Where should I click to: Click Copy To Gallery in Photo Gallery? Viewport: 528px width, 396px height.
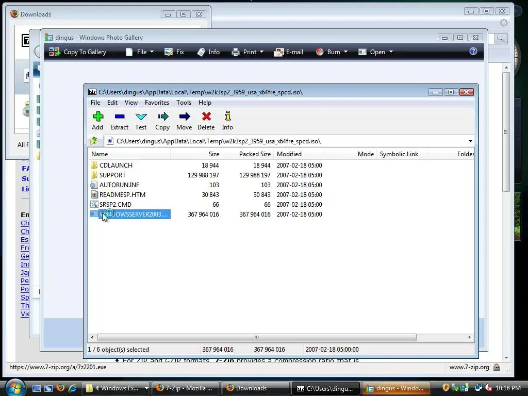78,52
